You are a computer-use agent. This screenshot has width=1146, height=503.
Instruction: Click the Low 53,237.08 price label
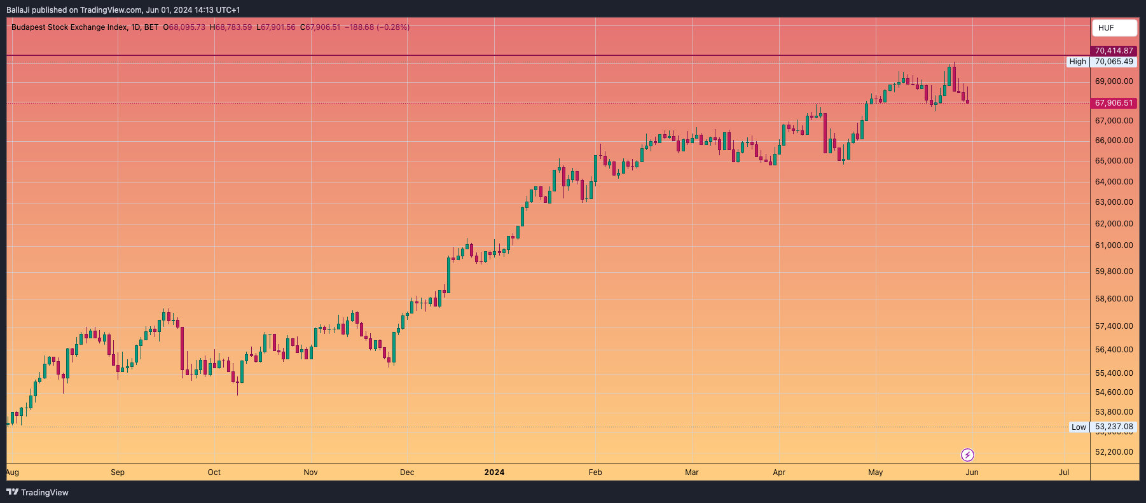[x=1103, y=427]
